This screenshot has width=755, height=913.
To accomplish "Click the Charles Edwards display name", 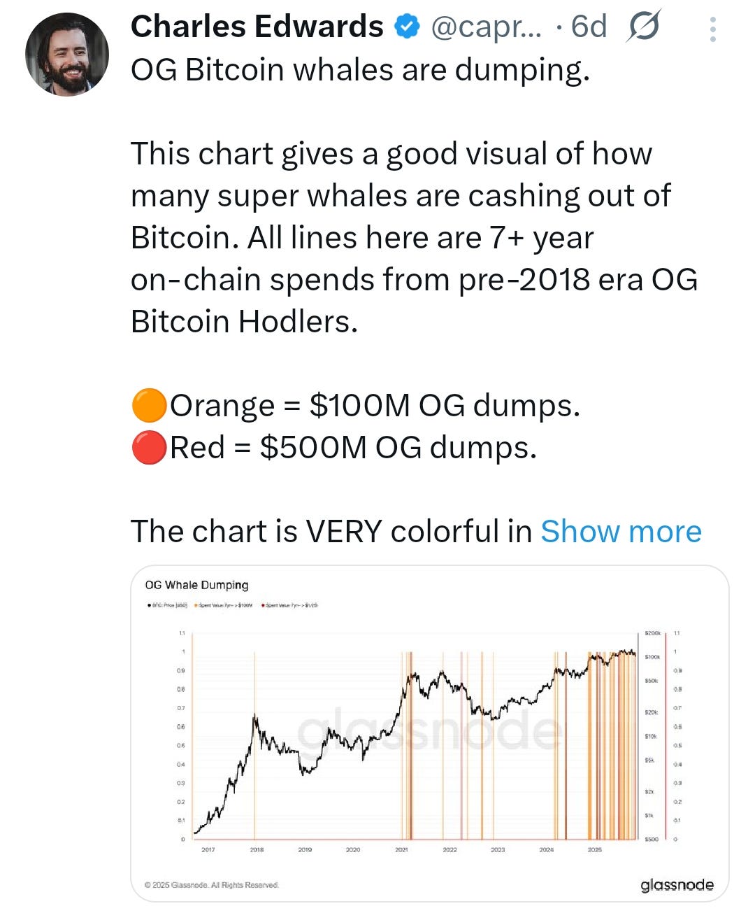I will pyautogui.click(x=257, y=27).
